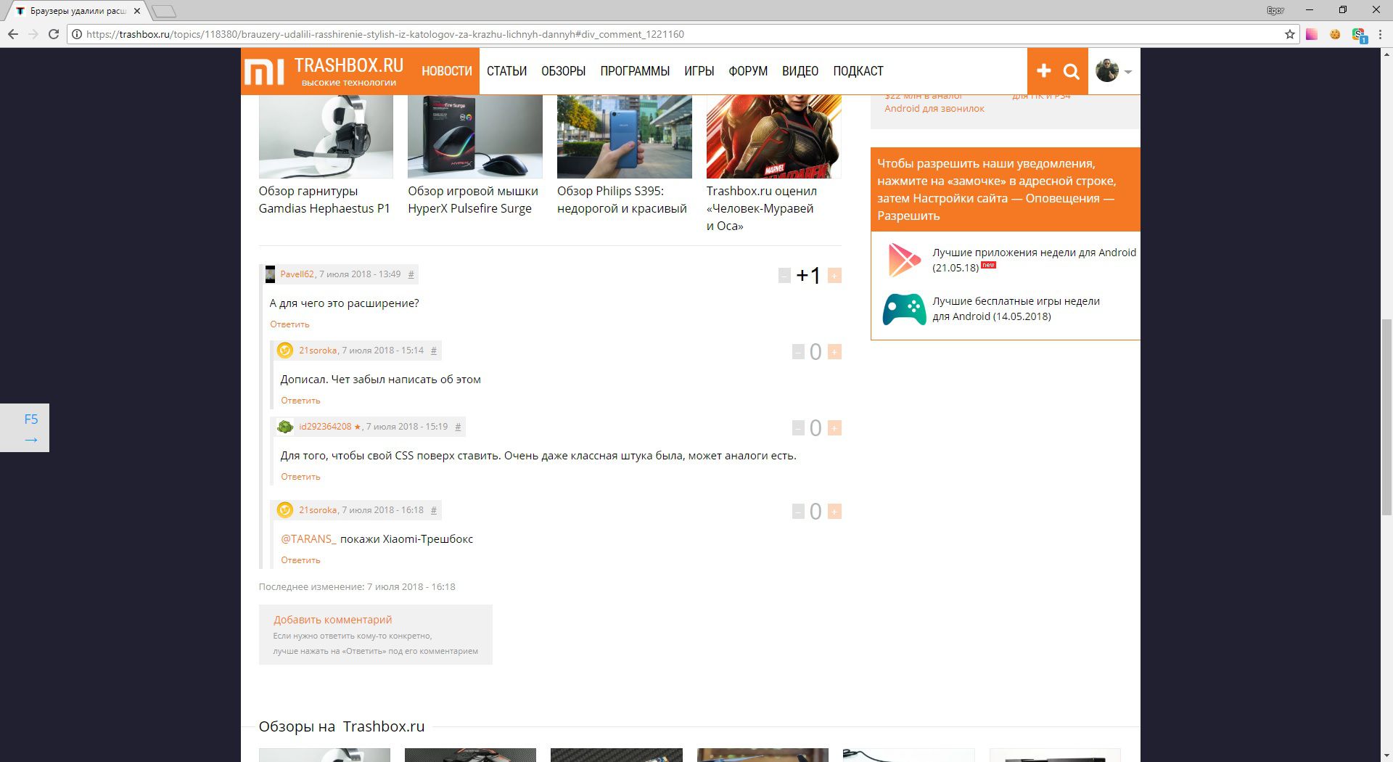Downvote 21soroka's 15:14 comment
The height and width of the screenshot is (762, 1393).
(x=798, y=352)
